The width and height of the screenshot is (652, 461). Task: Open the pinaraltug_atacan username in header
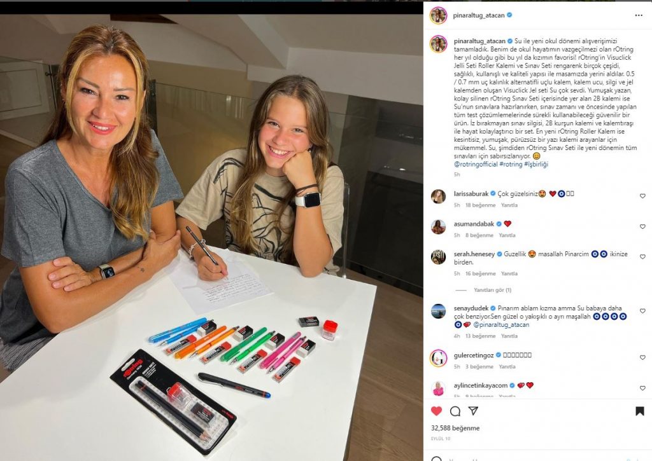click(x=479, y=15)
